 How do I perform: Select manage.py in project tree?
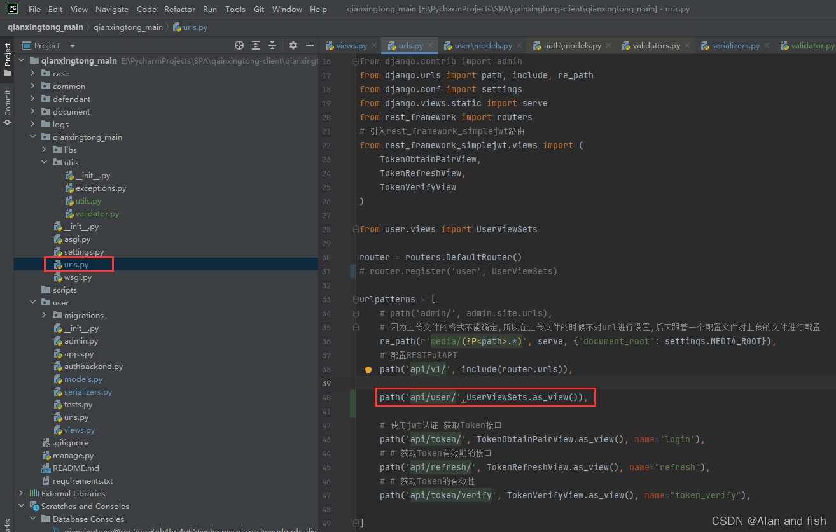(73, 456)
